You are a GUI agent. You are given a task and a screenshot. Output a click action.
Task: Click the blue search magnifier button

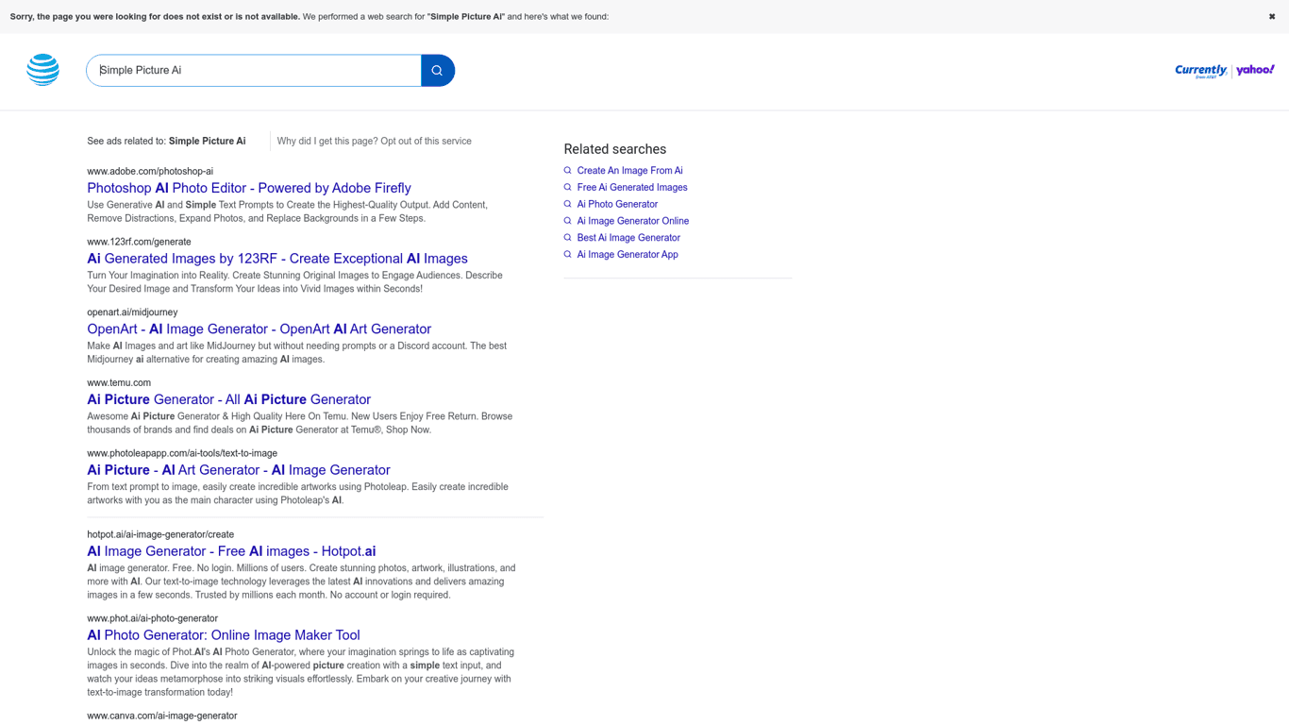pyautogui.click(x=437, y=71)
